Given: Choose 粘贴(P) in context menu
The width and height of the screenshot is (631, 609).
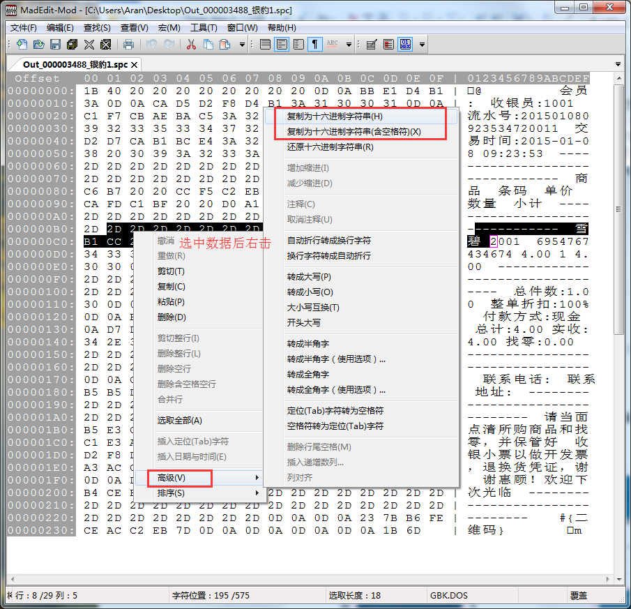Looking at the screenshot, I should coord(199,301).
